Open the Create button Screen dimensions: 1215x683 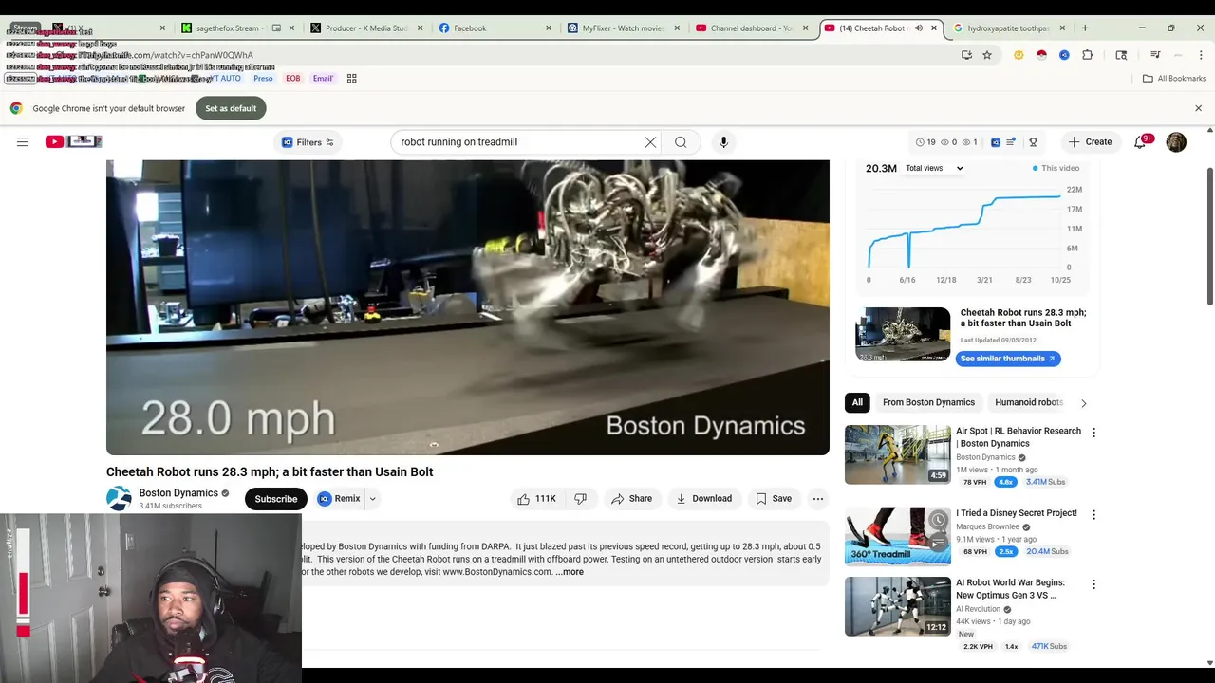click(1090, 142)
